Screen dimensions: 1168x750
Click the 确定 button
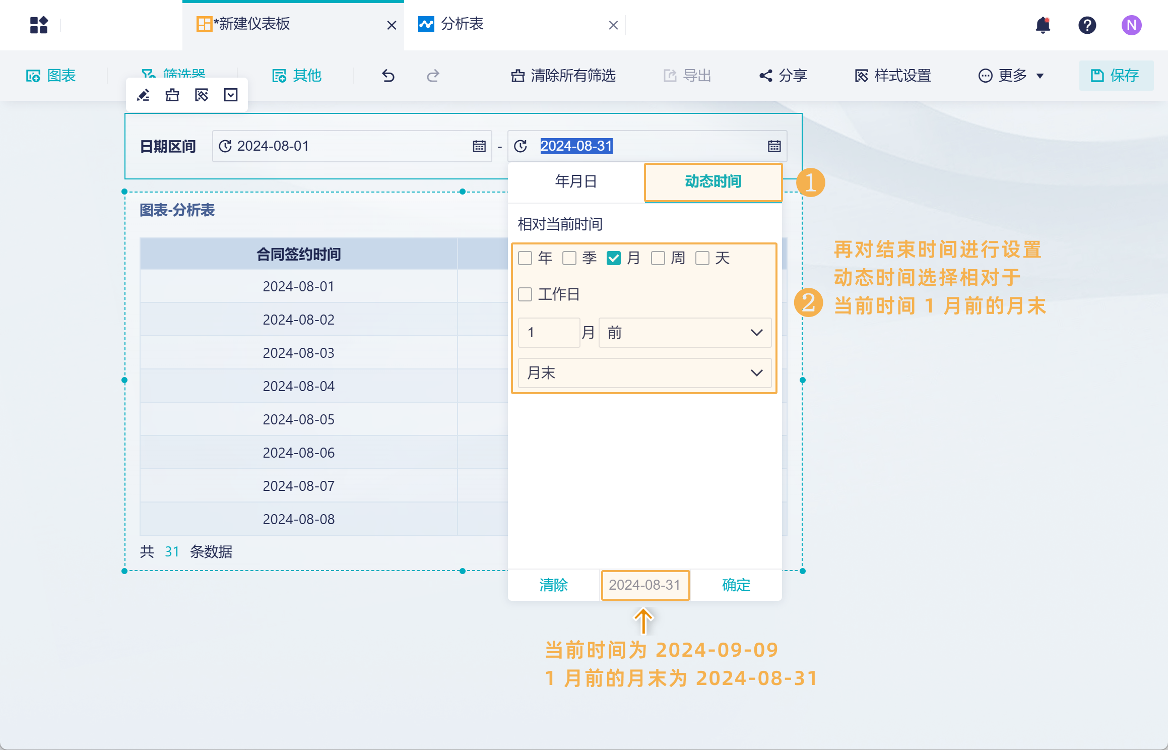tap(736, 585)
